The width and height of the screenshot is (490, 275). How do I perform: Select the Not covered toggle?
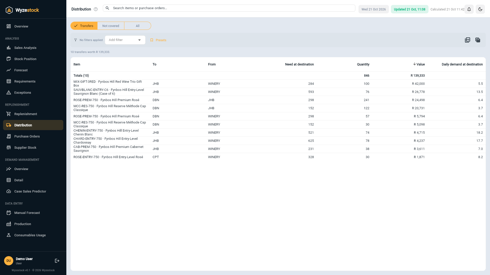click(111, 26)
